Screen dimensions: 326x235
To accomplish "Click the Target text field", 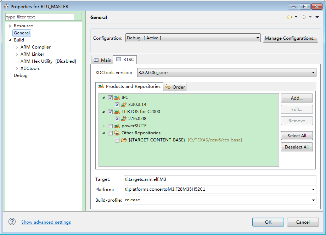I will click(x=220, y=179).
